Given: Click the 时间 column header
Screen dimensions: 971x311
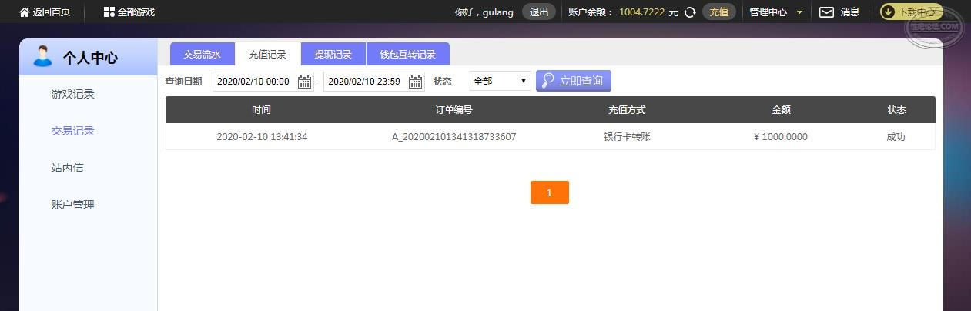Looking at the screenshot, I should 262,110.
